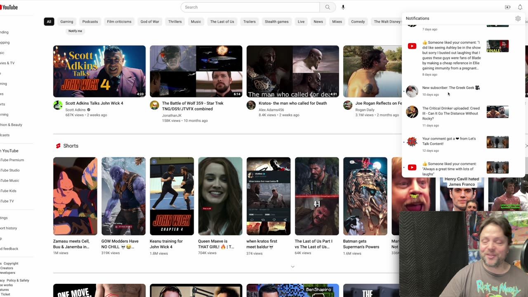Open 'GOW Modders Have NO CHILL' short
The width and height of the screenshot is (528, 297).
123,196
